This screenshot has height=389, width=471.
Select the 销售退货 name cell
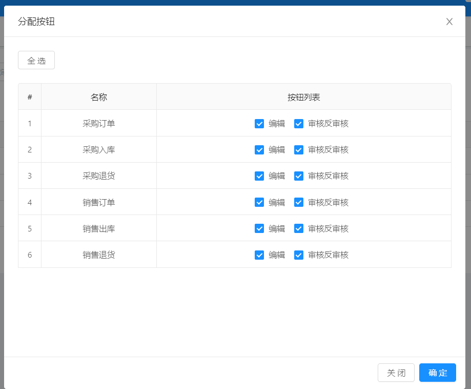point(99,255)
